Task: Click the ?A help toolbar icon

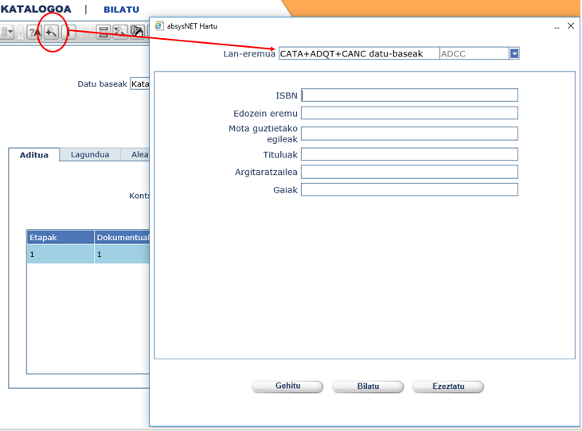Action: tap(34, 32)
